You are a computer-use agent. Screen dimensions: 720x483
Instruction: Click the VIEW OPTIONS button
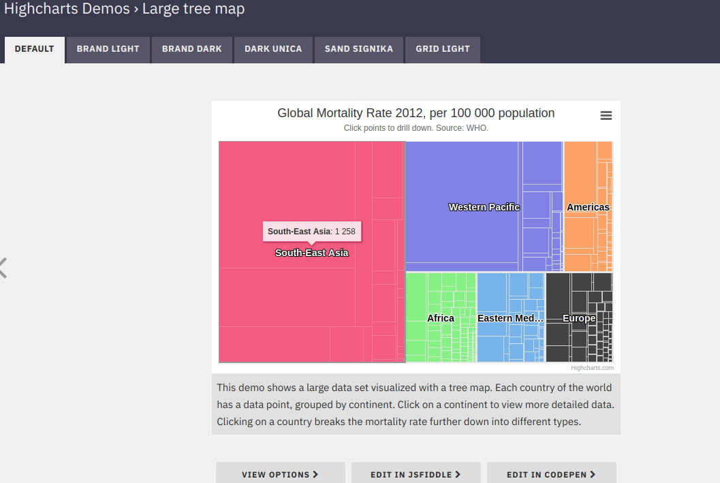tap(280, 473)
